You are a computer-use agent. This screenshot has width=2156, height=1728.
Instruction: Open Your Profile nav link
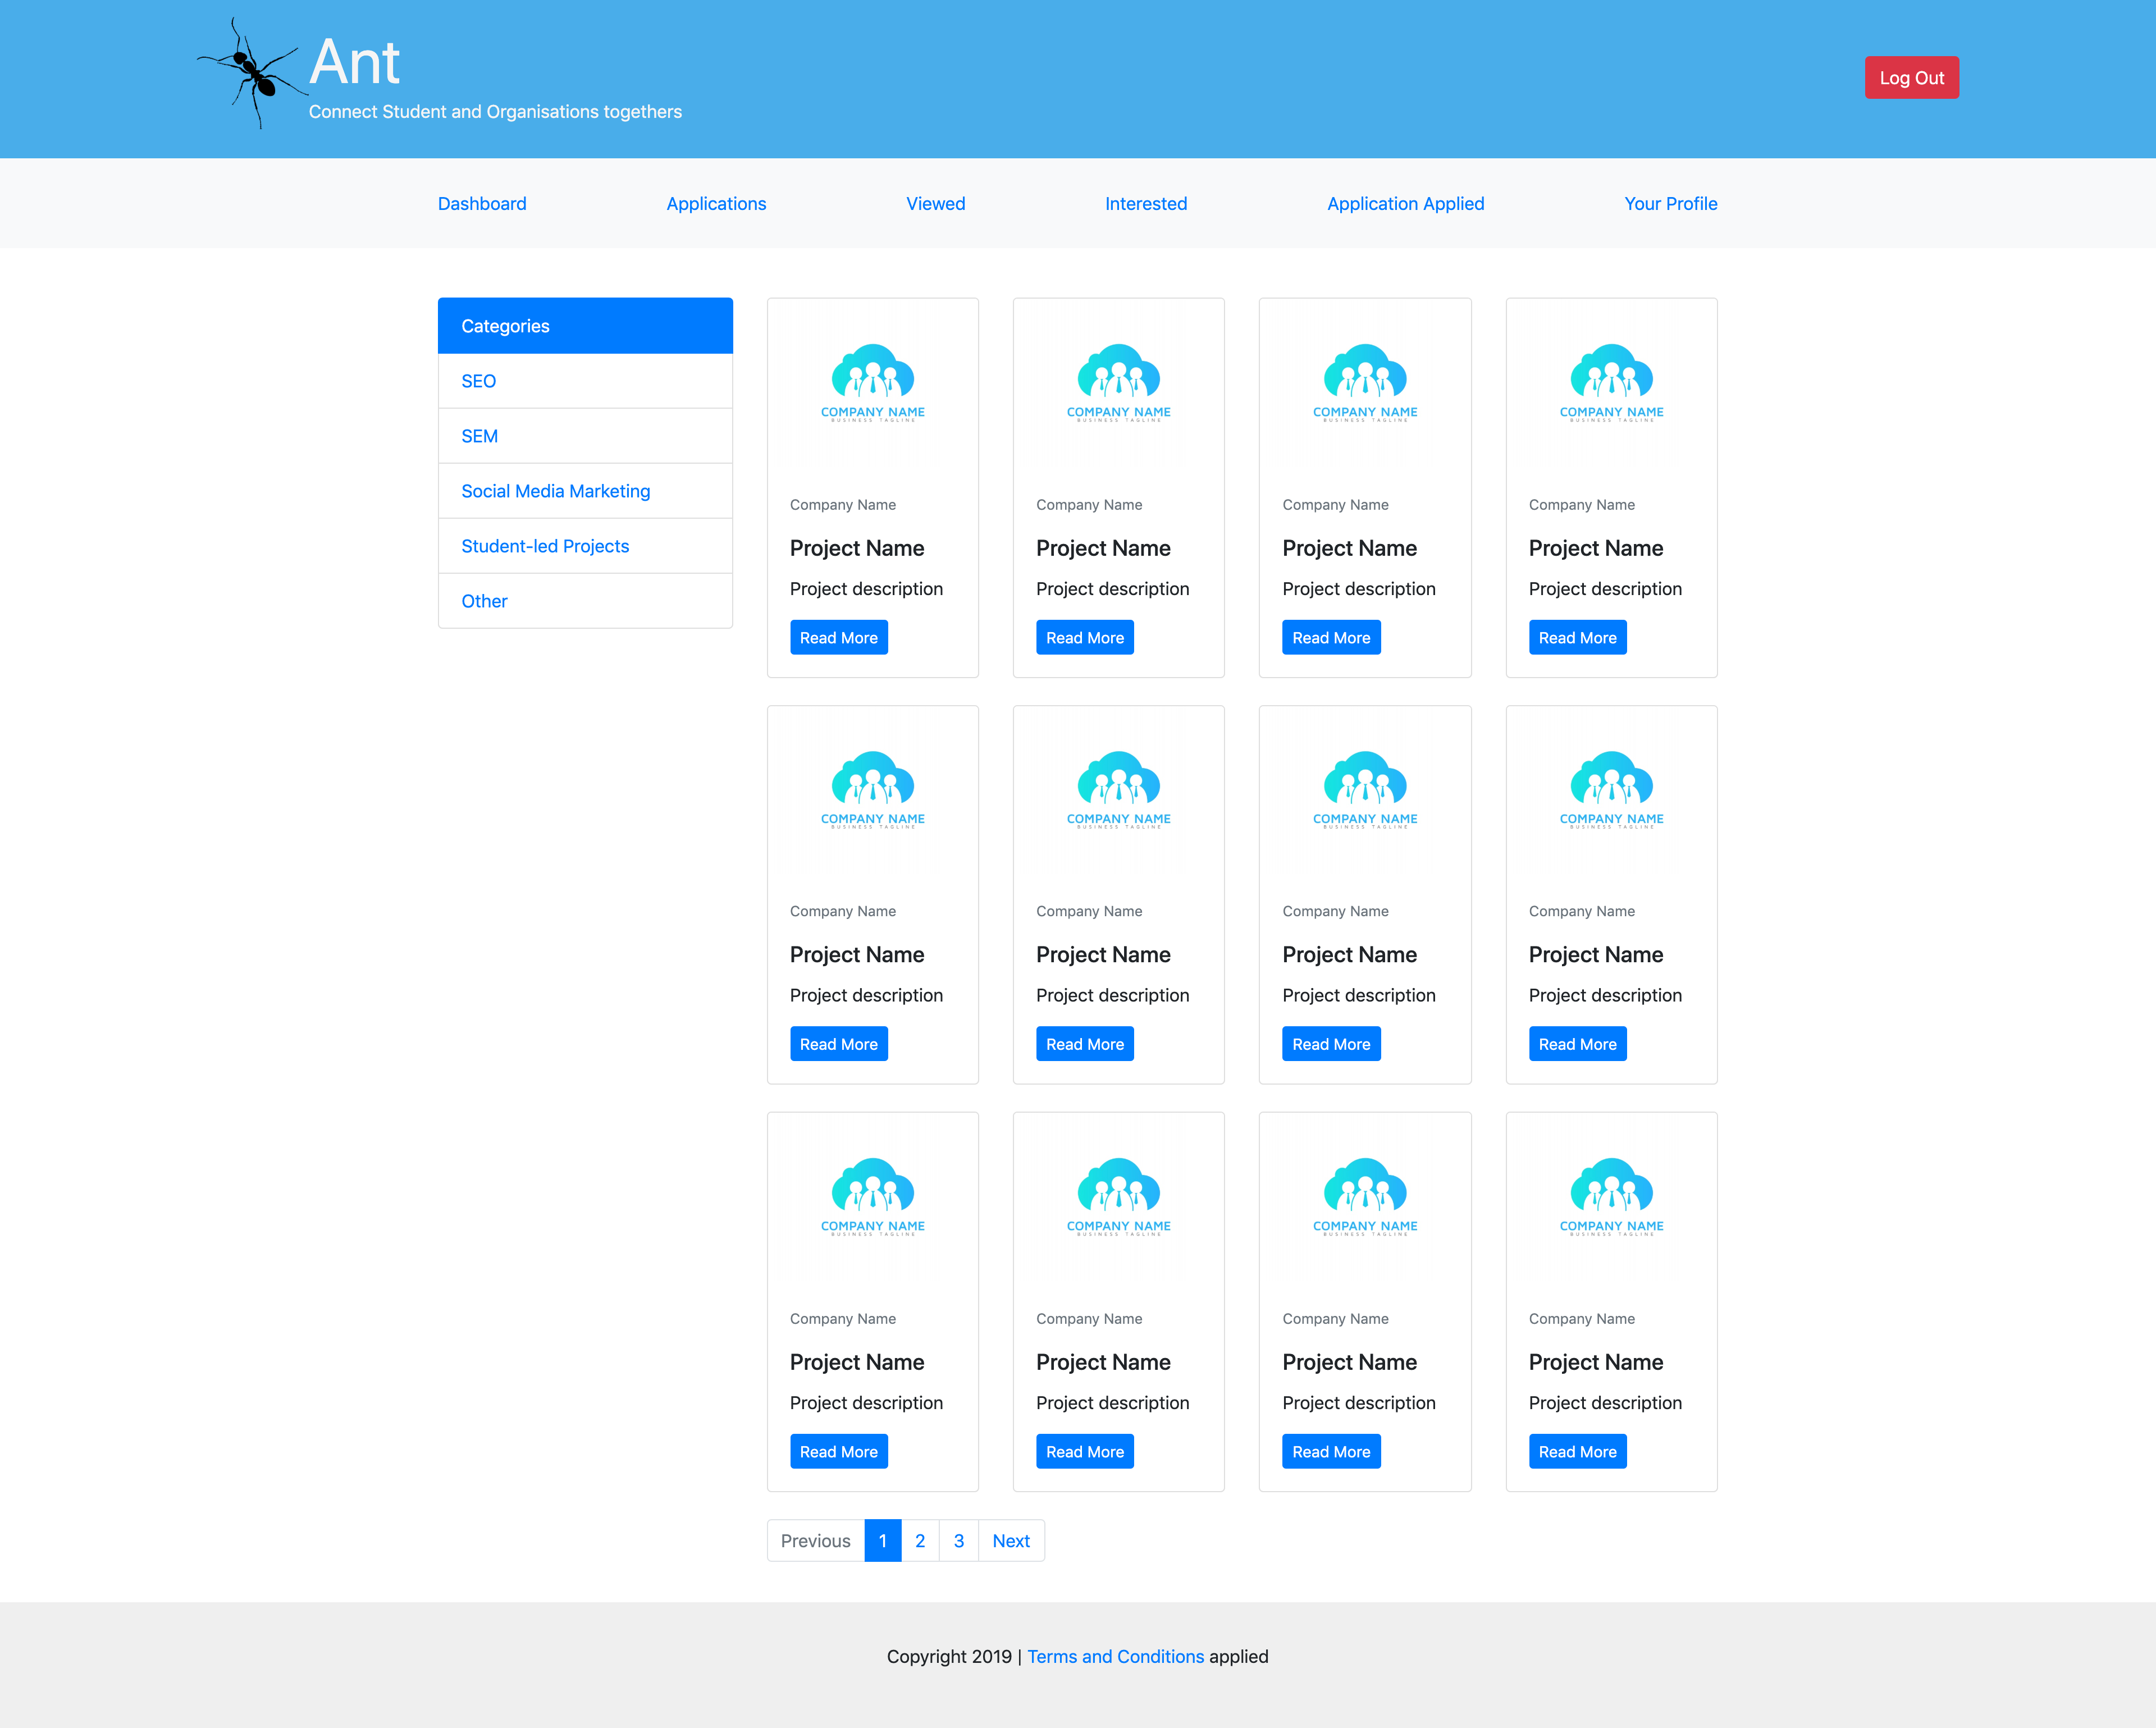[1670, 204]
